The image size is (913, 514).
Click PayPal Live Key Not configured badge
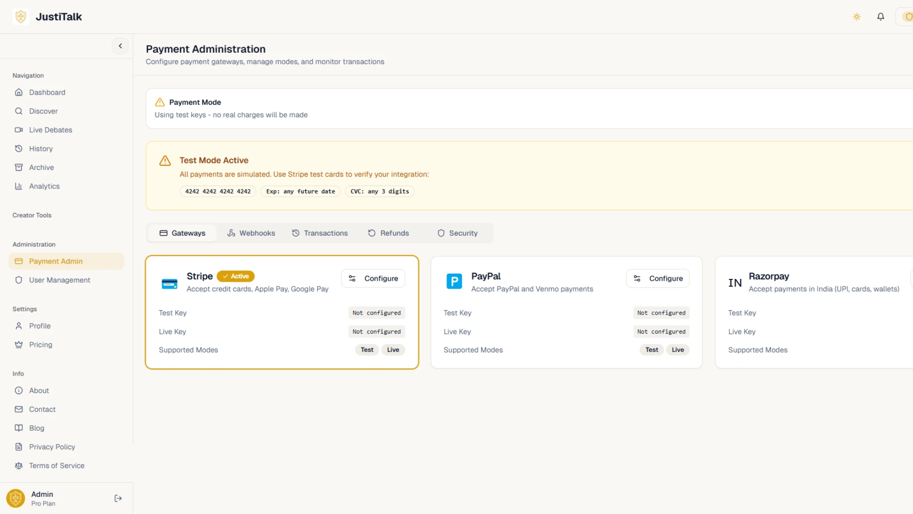661,332
